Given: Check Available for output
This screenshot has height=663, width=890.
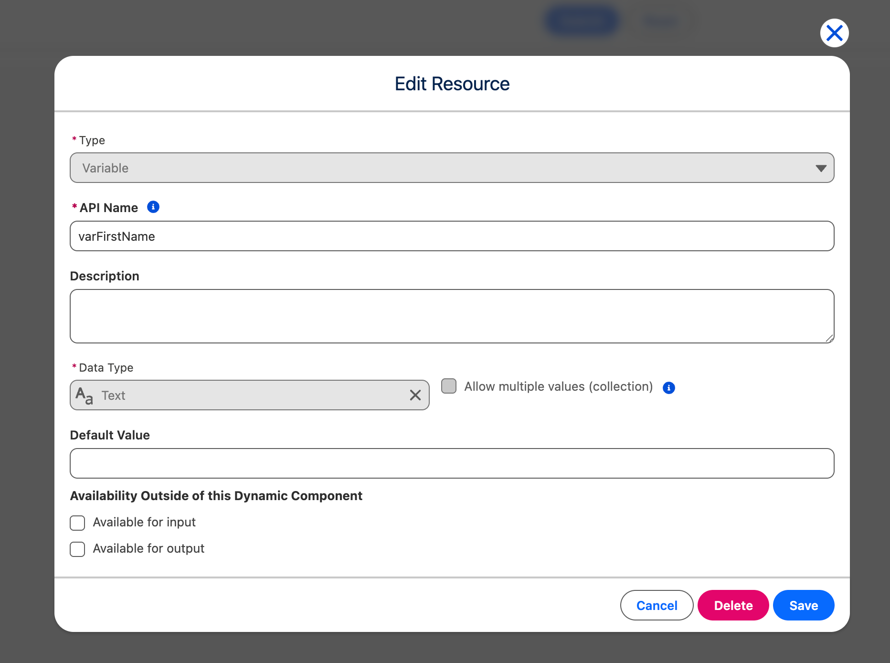Looking at the screenshot, I should pyautogui.click(x=77, y=549).
